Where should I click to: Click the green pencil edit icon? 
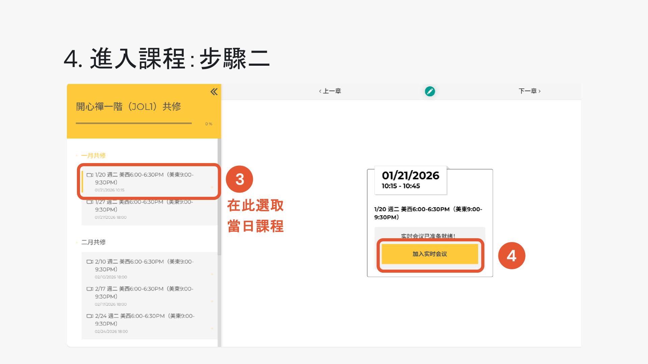(430, 91)
